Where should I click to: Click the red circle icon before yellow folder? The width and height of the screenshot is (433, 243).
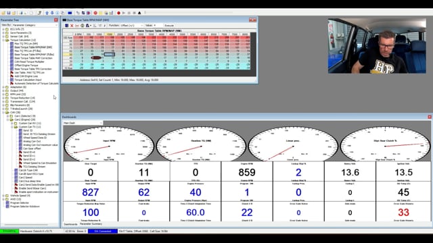[x=95, y=13]
